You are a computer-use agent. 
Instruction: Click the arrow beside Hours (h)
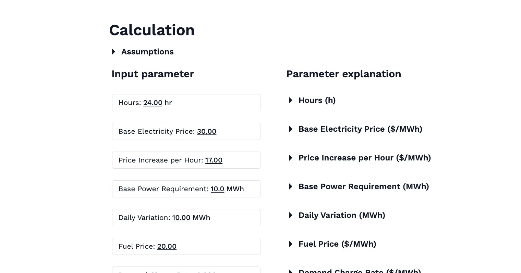coord(290,100)
